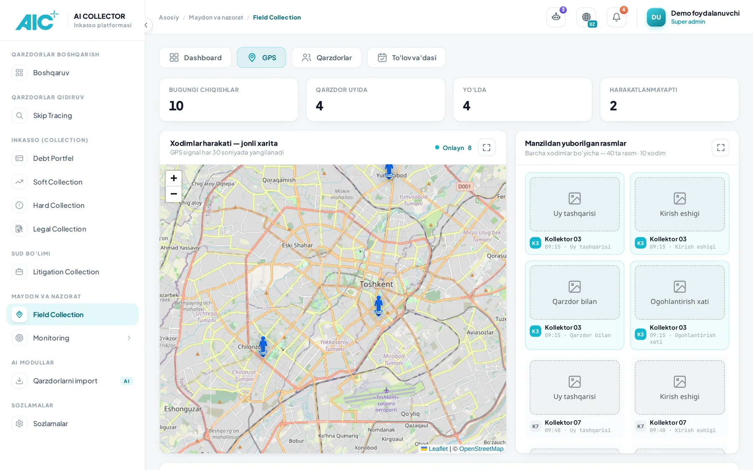The image size is (753, 470).
Task: Open Kollektor 03 Uy tashqarisi photo
Action: (x=574, y=213)
